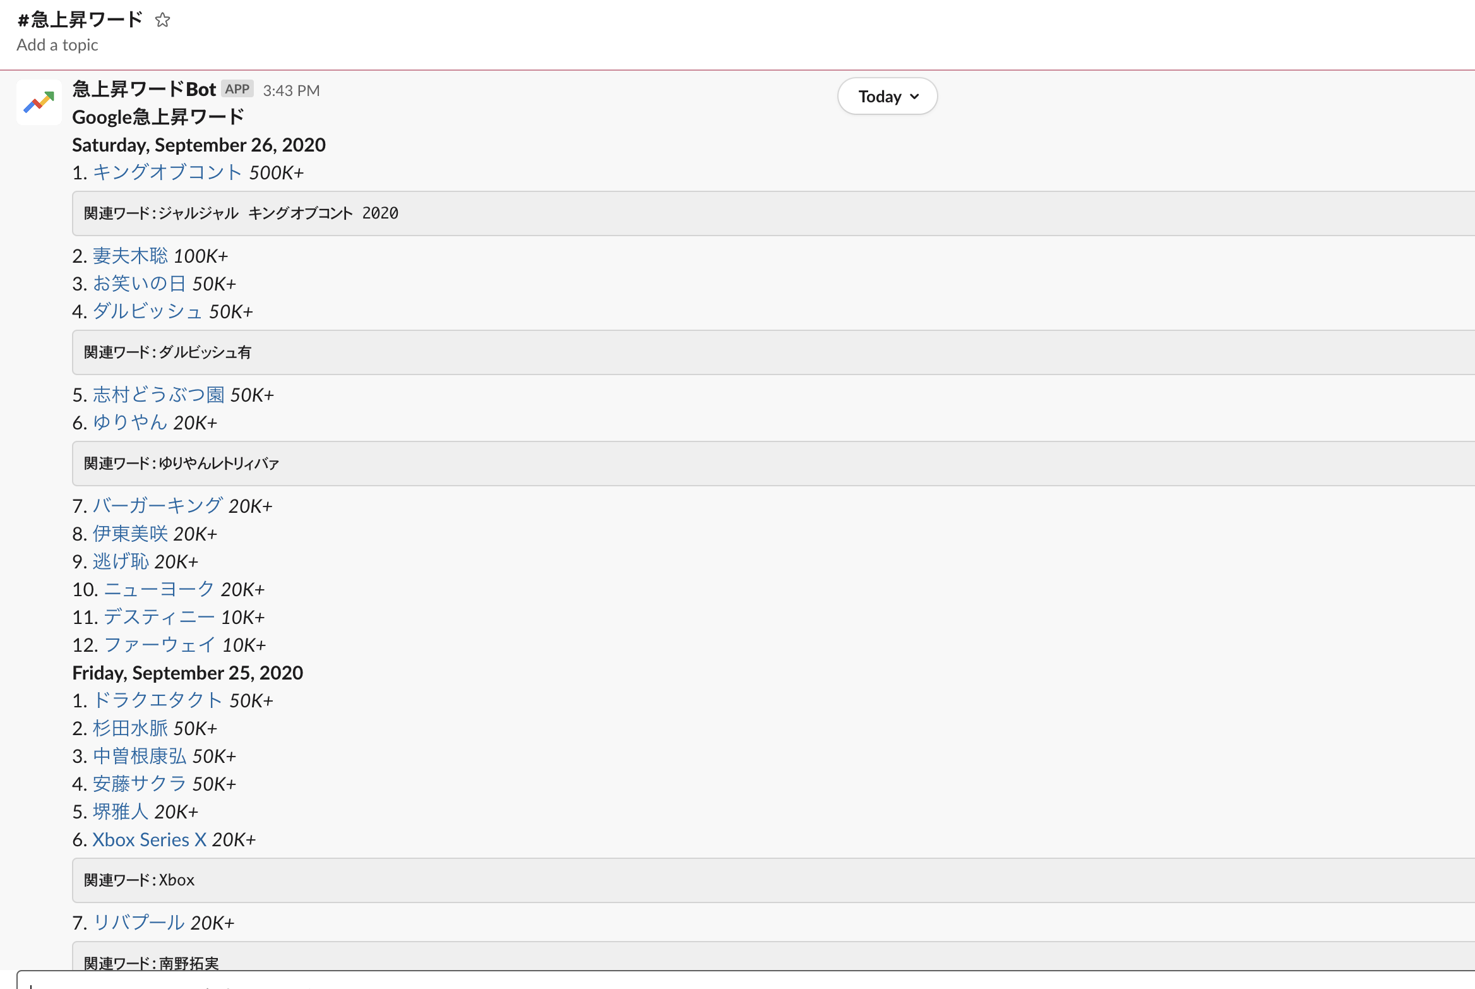Image resolution: width=1475 pixels, height=989 pixels.
Task: Open the ドラクエタクト link
Action: click(158, 700)
